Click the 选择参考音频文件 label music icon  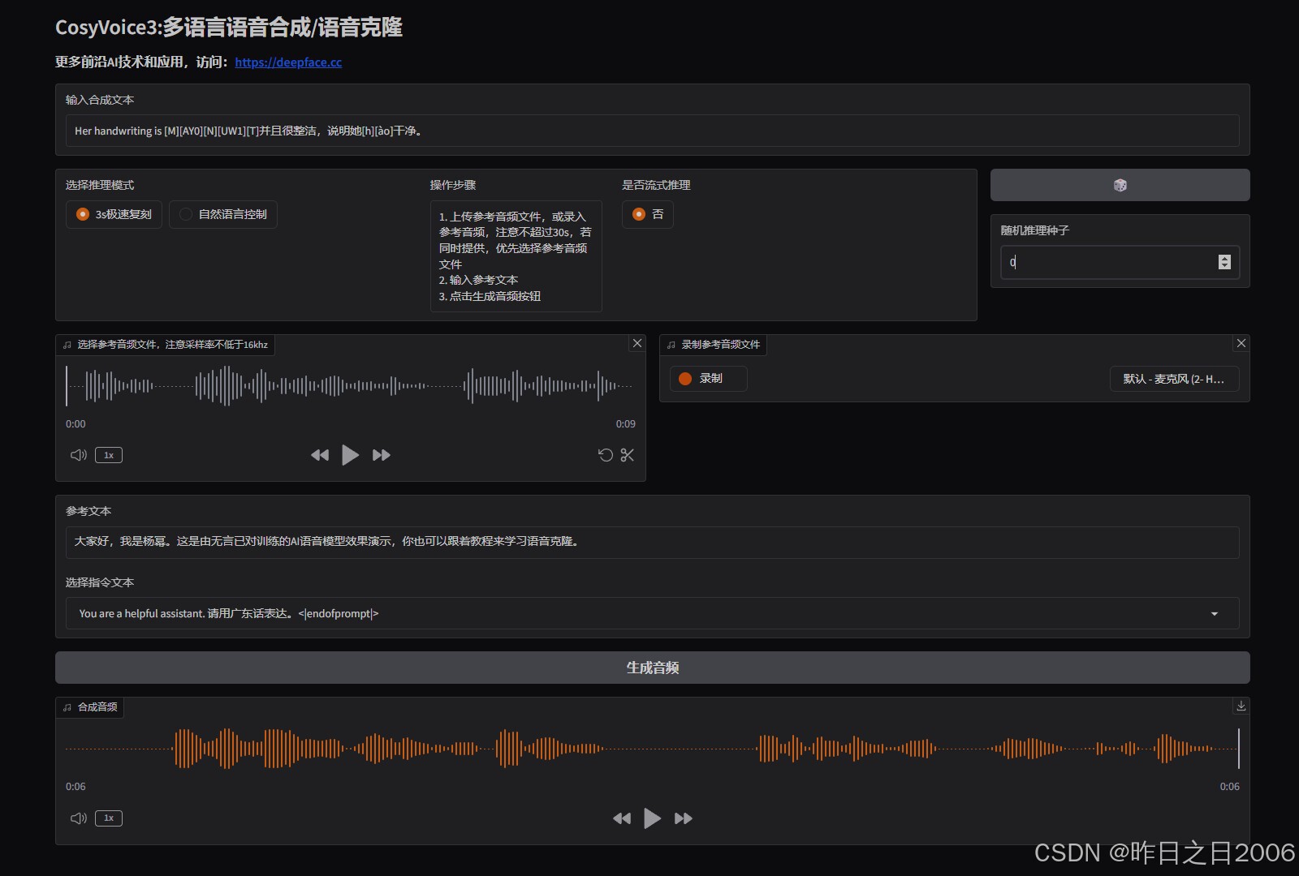pos(67,345)
